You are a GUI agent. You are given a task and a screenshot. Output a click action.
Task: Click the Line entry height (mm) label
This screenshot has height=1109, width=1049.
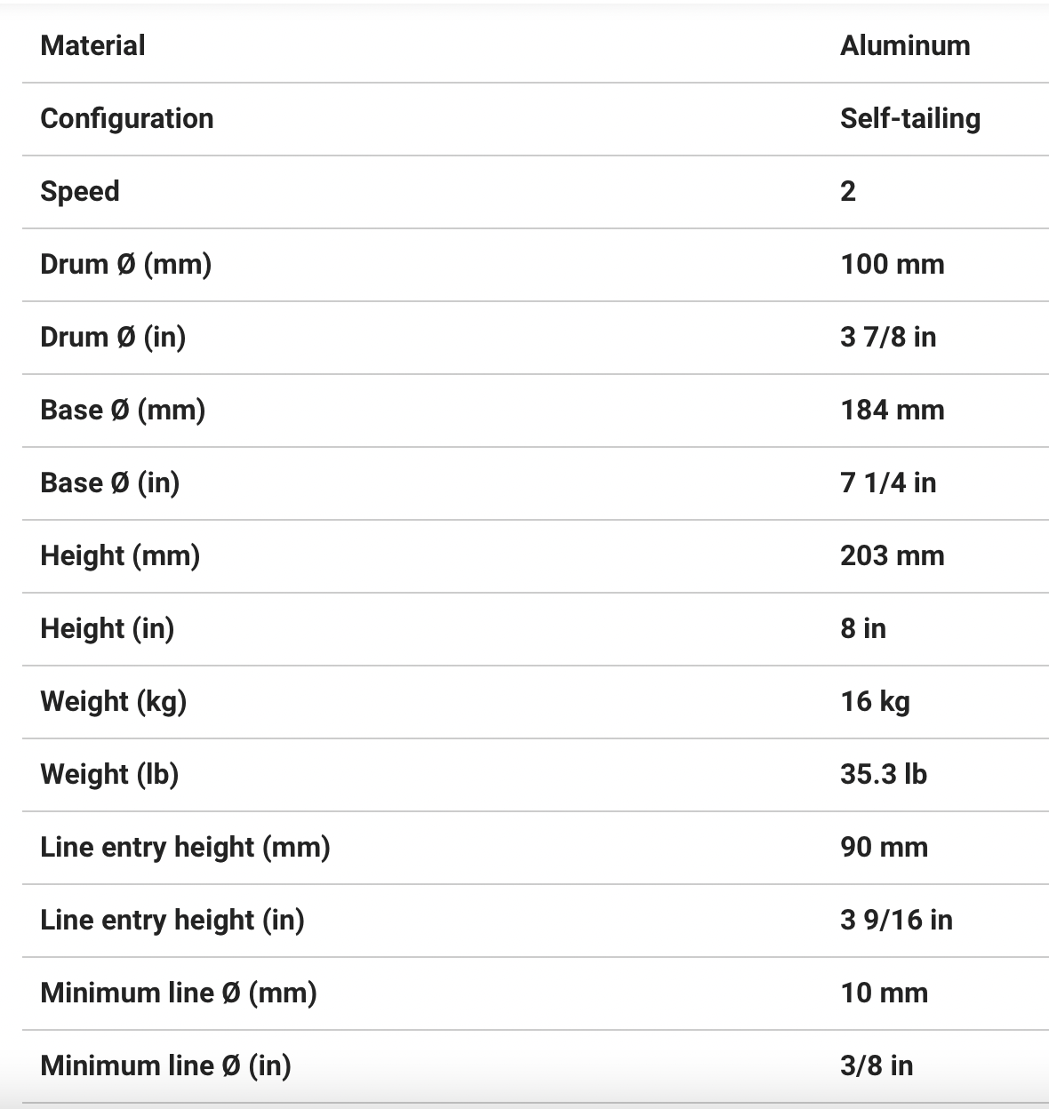(186, 848)
